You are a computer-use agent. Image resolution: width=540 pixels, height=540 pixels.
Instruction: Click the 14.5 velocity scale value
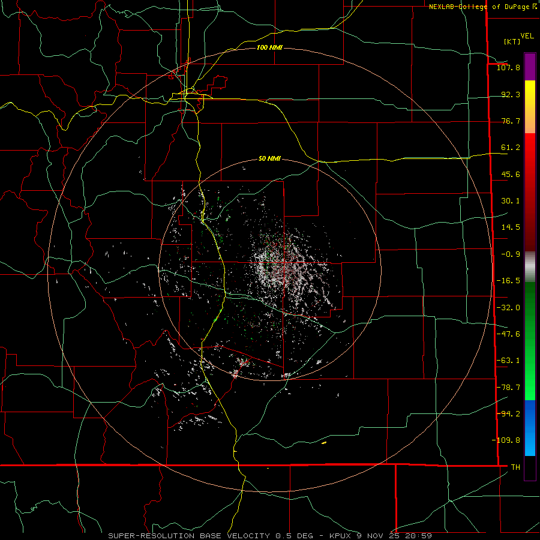click(511, 227)
